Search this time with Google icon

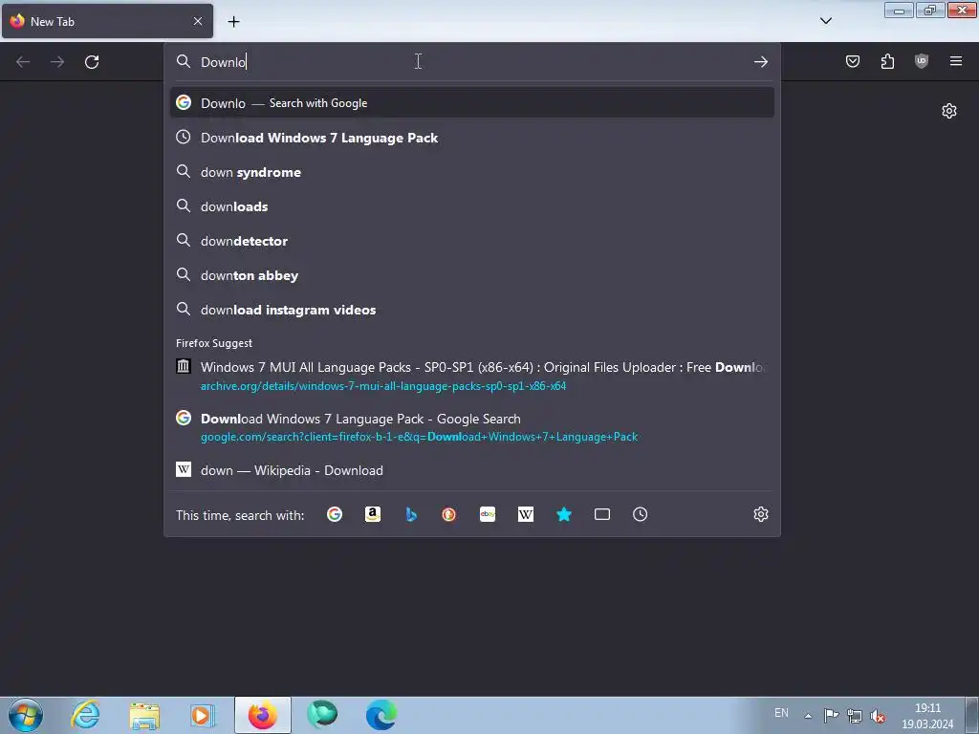(335, 514)
